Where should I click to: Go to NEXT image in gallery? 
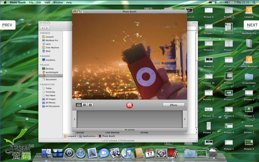252,25
